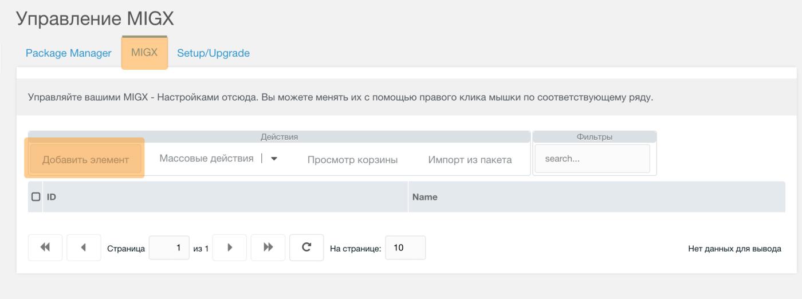Image resolution: width=802 pixels, height=299 pixels.
Task: Open Просмотр корзины trash view
Action: point(352,160)
